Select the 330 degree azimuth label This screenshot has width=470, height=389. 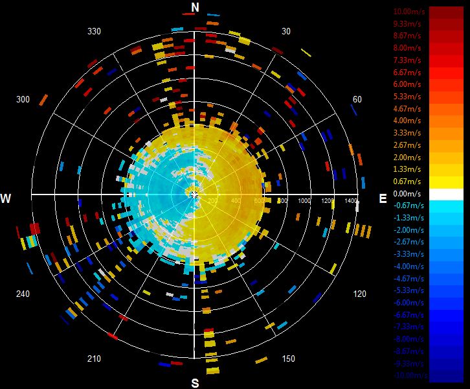tap(94, 31)
